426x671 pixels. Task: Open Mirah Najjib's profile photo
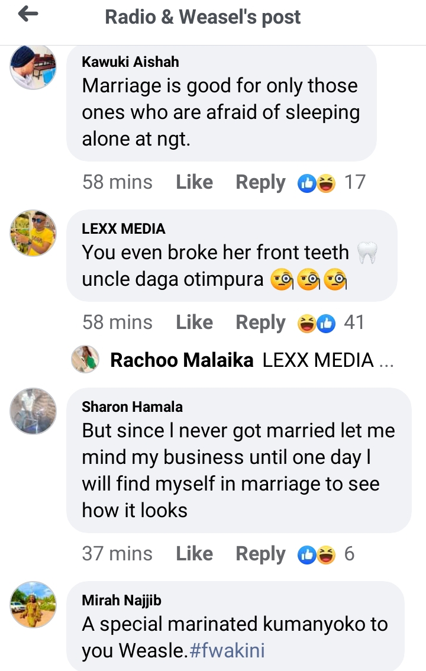pyautogui.click(x=33, y=604)
